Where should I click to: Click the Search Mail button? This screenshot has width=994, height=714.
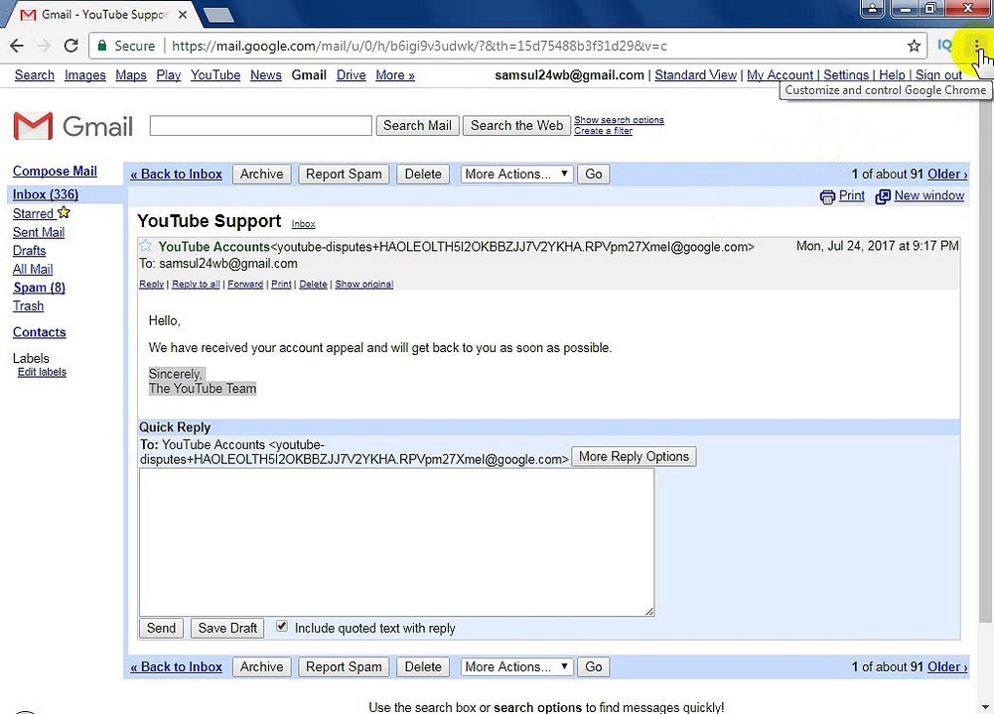[417, 125]
